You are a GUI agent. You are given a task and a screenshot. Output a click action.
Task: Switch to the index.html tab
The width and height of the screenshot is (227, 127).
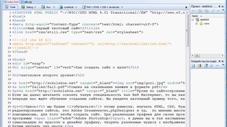click(11, 2)
